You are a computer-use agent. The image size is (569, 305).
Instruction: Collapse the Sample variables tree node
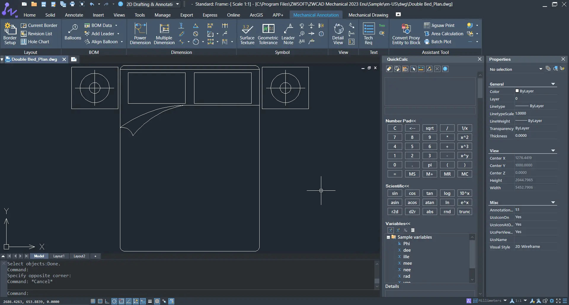tap(388, 237)
